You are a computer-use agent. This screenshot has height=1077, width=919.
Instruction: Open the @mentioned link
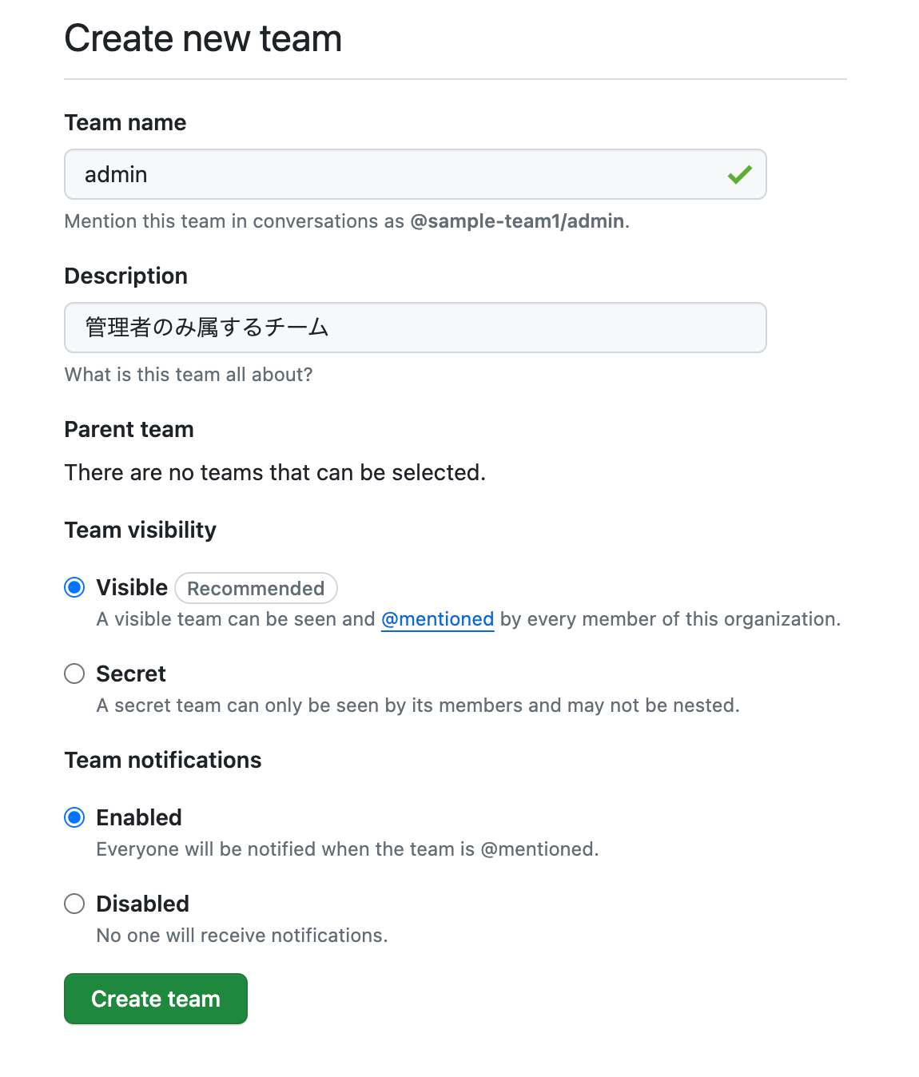tap(437, 619)
